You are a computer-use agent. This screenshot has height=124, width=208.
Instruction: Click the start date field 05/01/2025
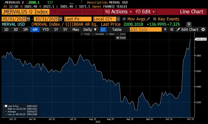coord(14,19)
